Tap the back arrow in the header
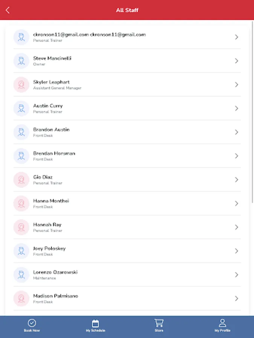 pos(8,10)
